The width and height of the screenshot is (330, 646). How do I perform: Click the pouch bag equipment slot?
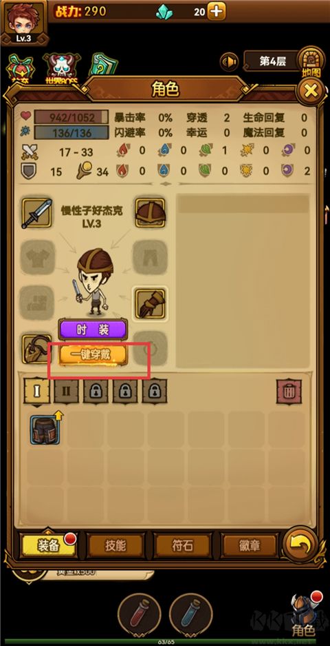tap(36, 350)
